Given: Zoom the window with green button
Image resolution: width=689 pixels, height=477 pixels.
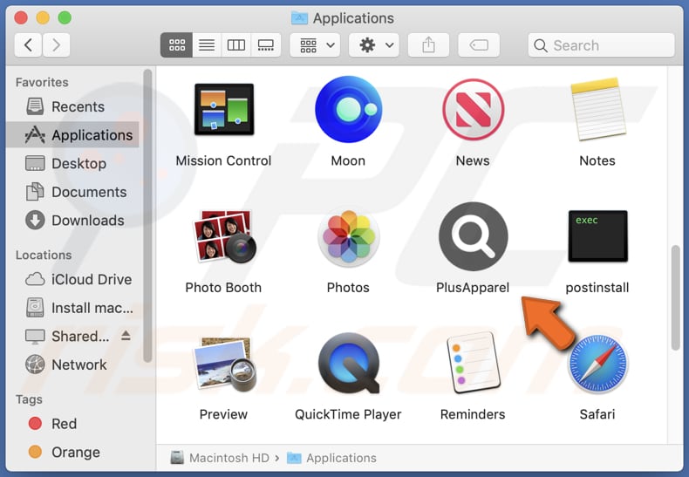Looking at the screenshot, I should click(65, 17).
